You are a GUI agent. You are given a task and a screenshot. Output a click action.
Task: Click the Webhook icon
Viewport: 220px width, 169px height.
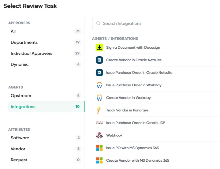pos(99,135)
